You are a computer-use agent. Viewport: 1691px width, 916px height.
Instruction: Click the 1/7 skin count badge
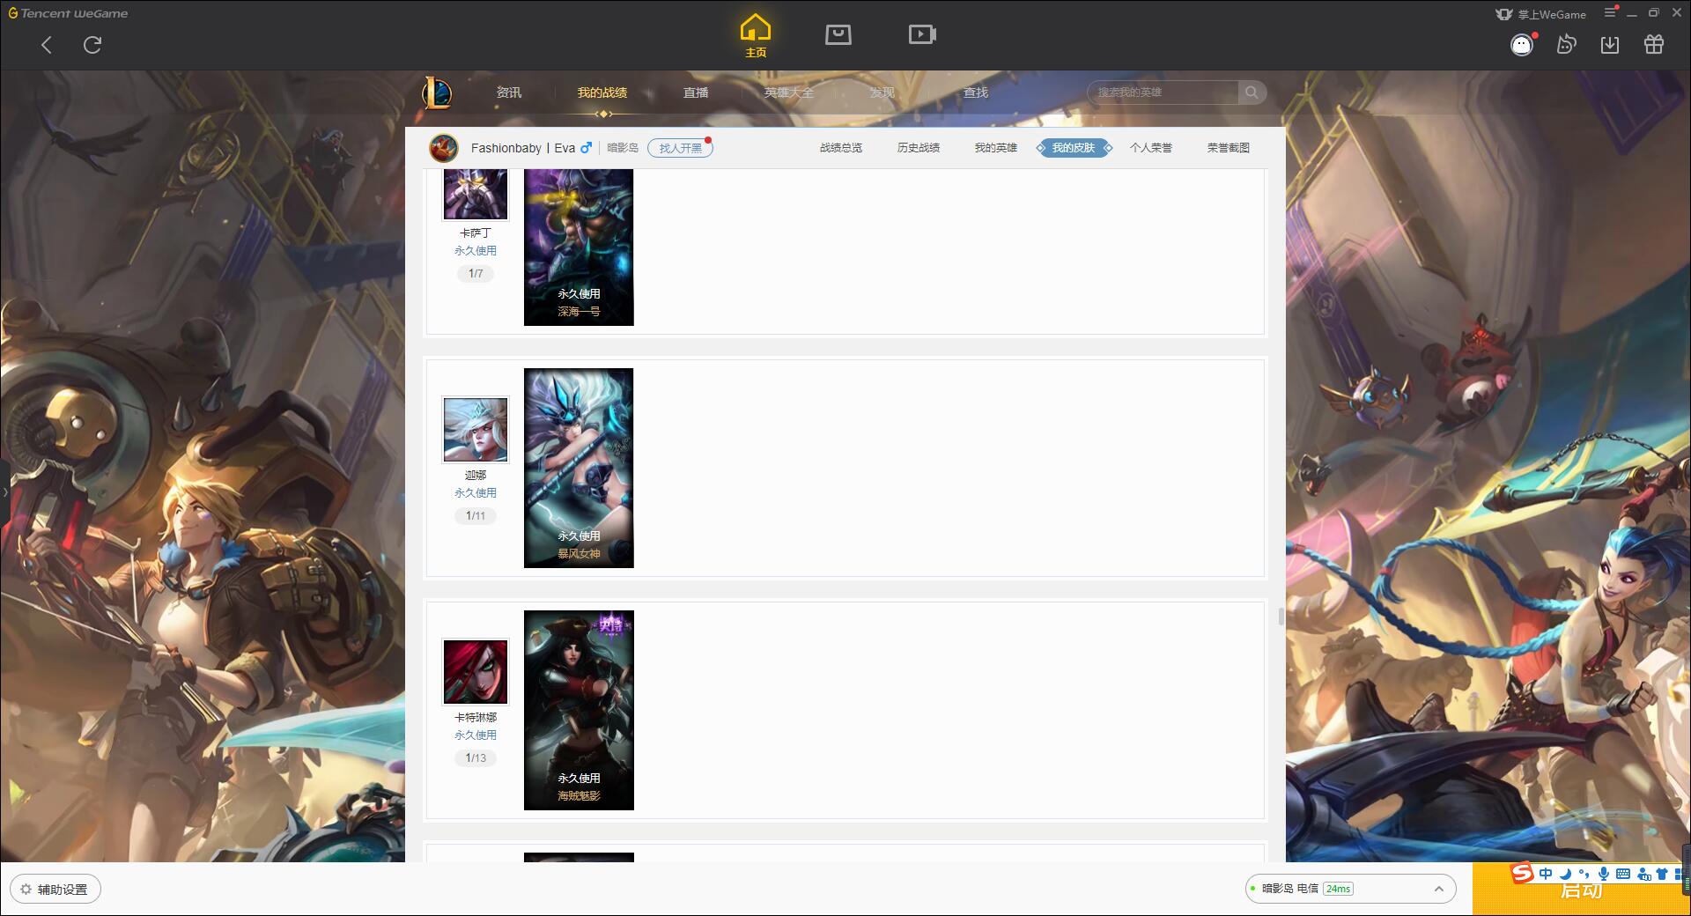coord(476,274)
